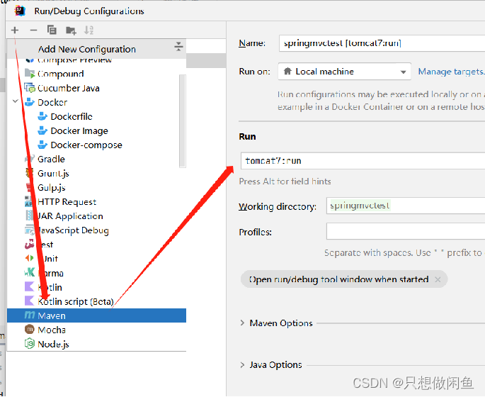Click the Profiles input field
This screenshot has width=485, height=397.
coord(406,231)
